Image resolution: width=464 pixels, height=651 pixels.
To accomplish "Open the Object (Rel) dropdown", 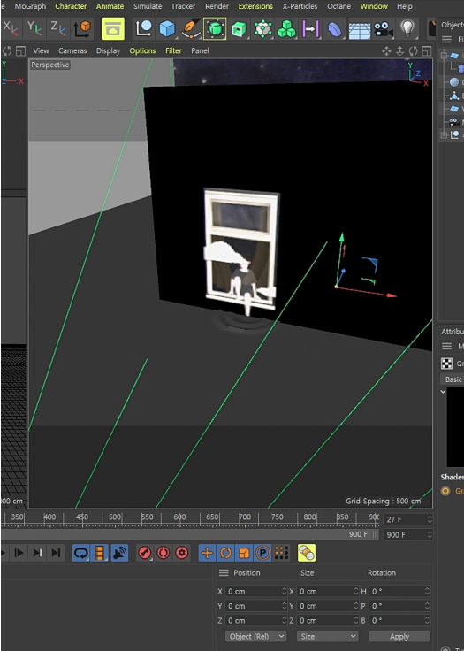I will tap(255, 636).
